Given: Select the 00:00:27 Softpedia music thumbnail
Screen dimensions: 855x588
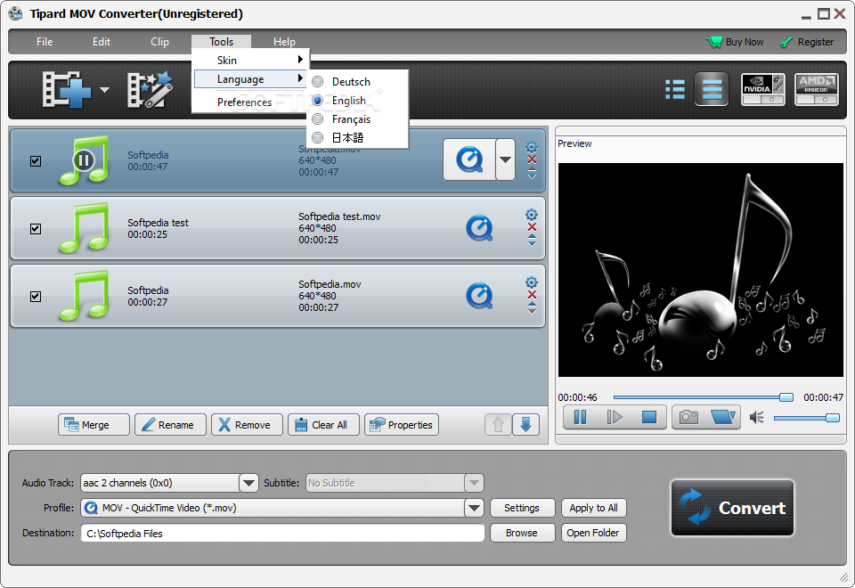Looking at the screenshot, I should 84,296.
